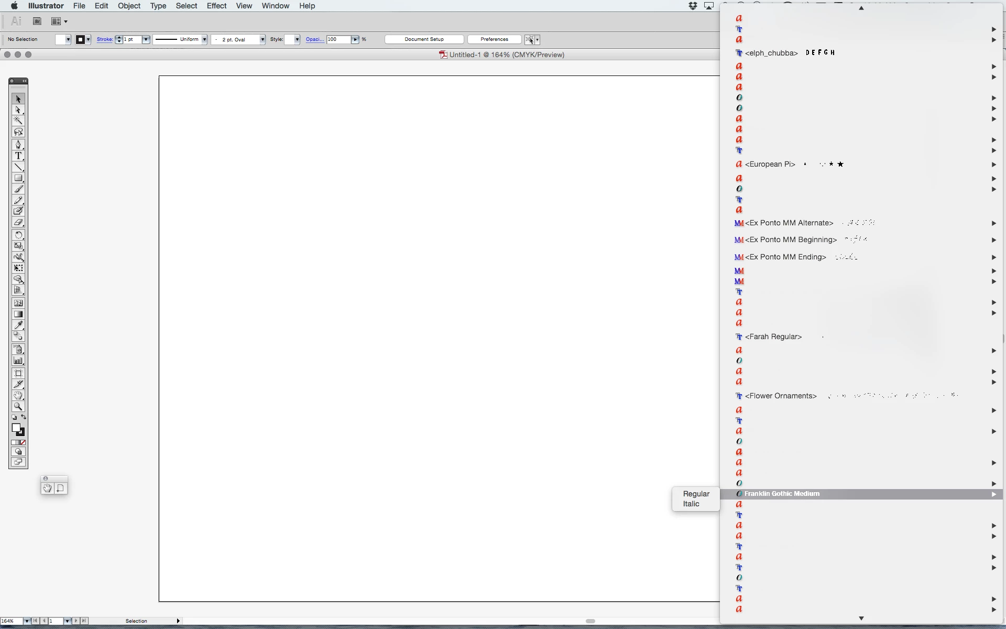Click the Preferences button
The image size is (1006, 629).
(494, 39)
